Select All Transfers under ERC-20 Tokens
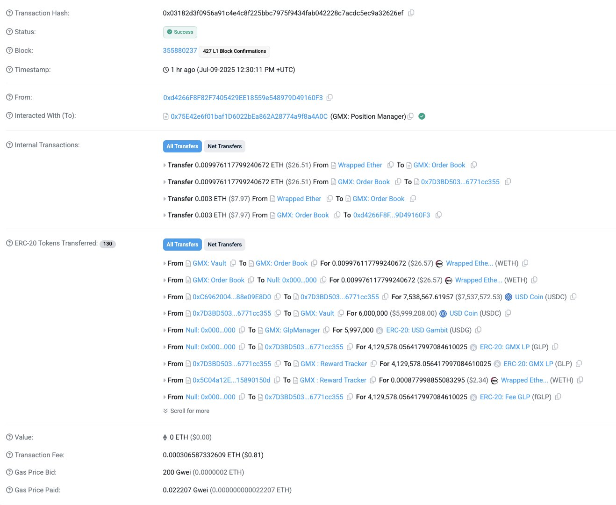This screenshot has height=505, width=616. (x=182, y=245)
